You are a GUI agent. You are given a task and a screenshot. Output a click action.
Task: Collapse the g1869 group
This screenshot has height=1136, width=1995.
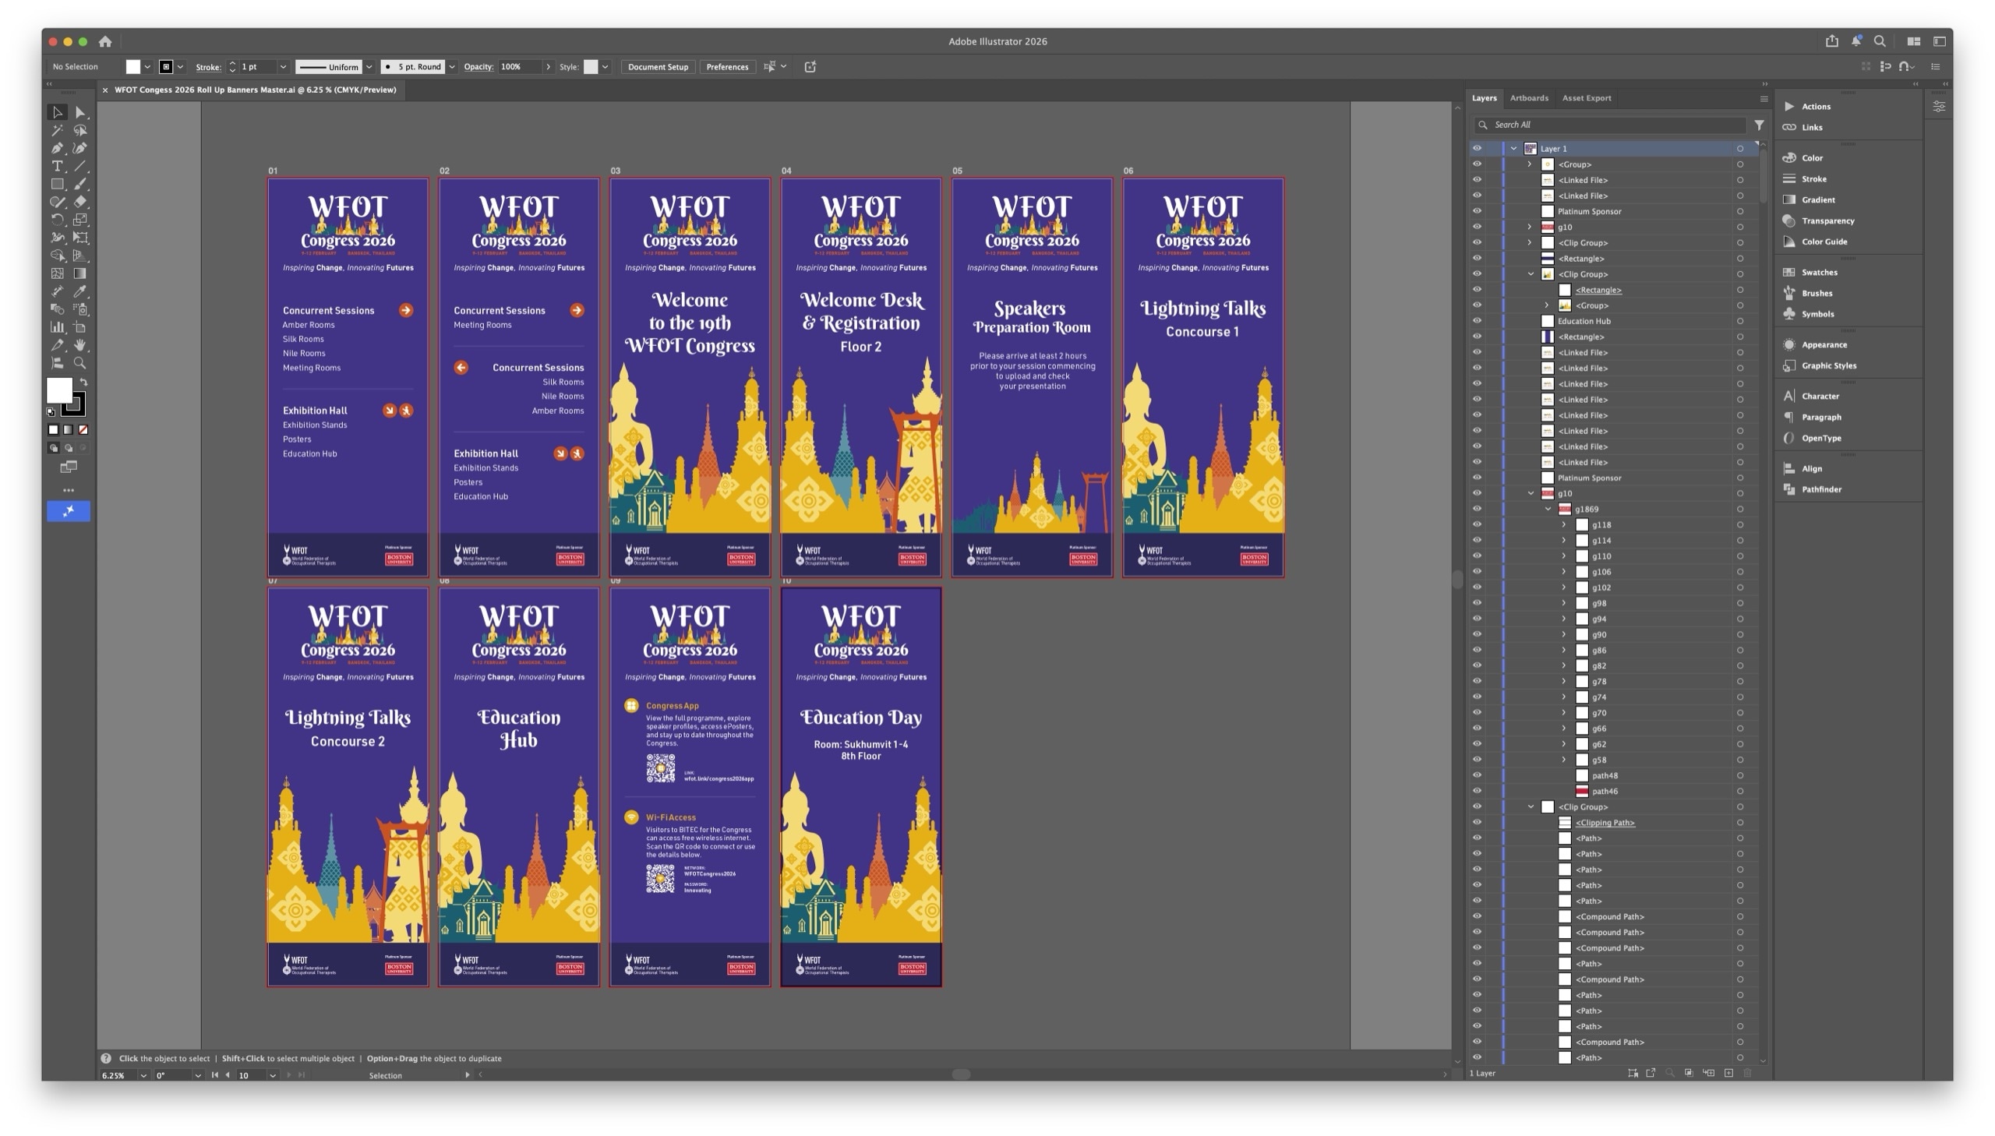(1547, 509)
